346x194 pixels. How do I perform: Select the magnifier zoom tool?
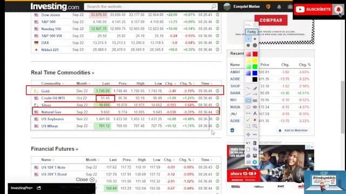click(x=255, y=126)
